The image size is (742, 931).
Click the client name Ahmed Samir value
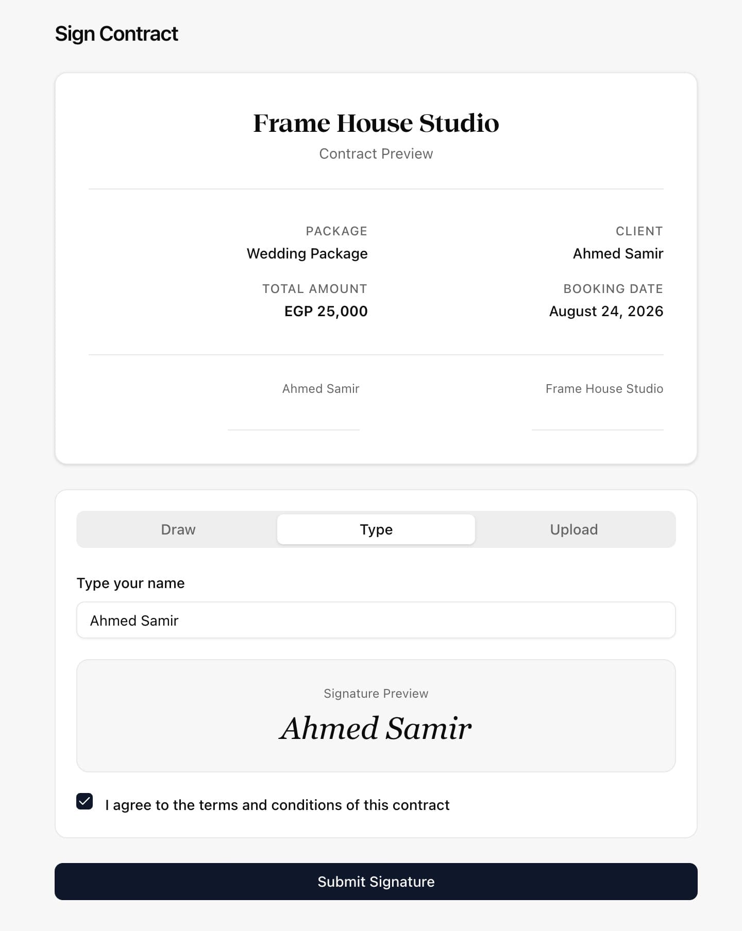click(618, 253)
